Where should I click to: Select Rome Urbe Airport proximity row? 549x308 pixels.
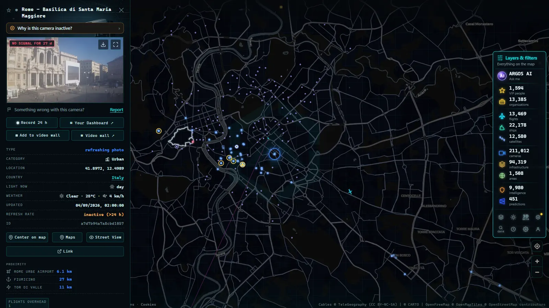coord(39,271)
